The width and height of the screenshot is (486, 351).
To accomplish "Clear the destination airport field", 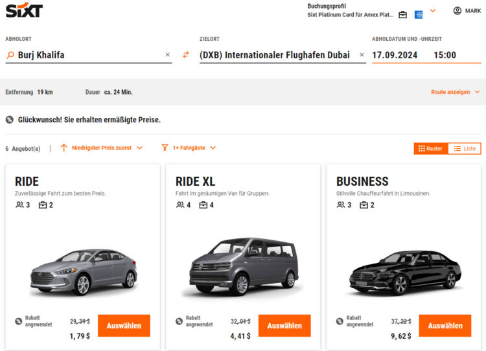I will [362, 55].
